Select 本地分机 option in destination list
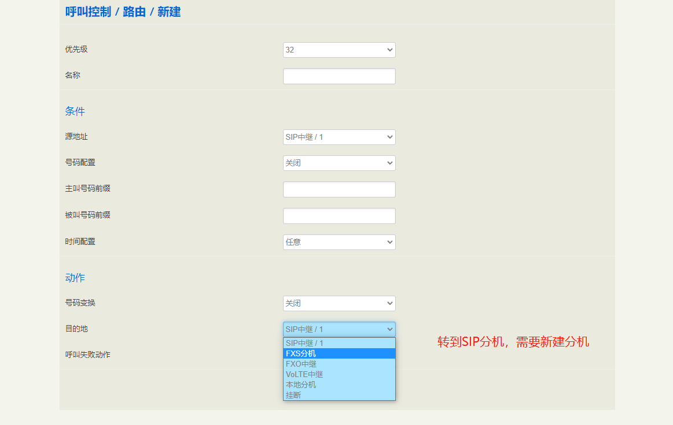The height and width of the screenshot is (425, 673). coord(339,385)
